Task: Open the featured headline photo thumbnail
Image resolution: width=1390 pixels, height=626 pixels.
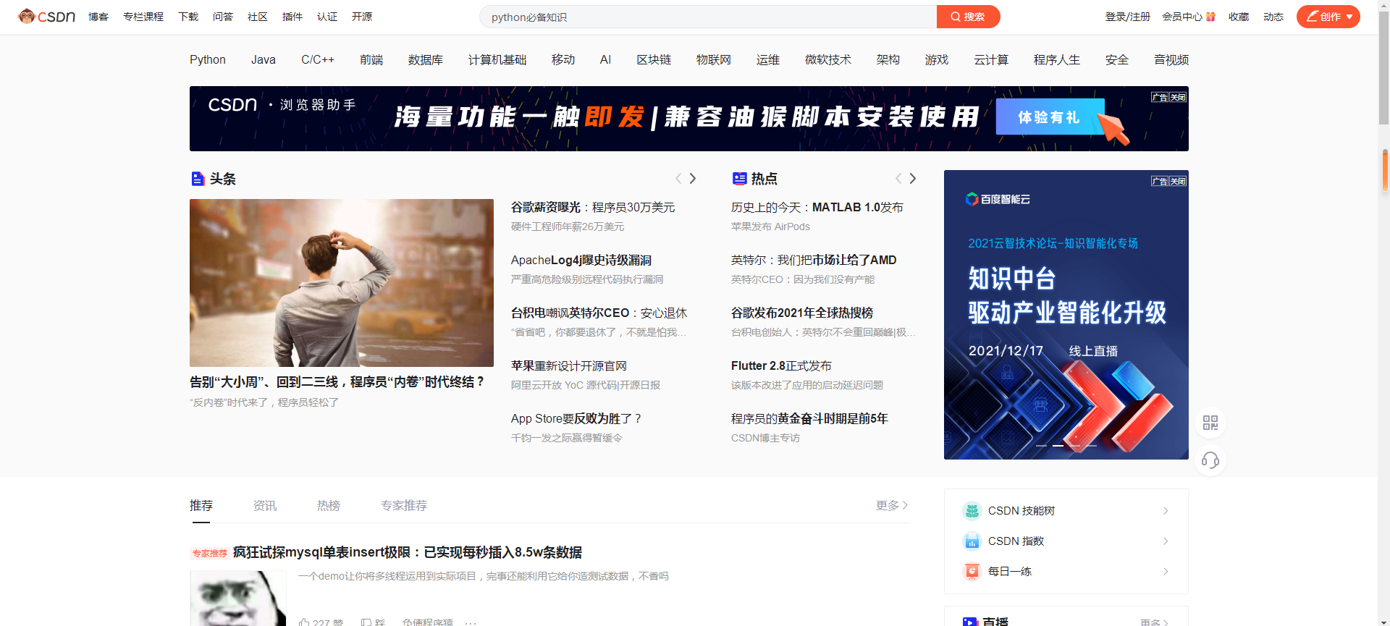Action: [x=342, y=283]
